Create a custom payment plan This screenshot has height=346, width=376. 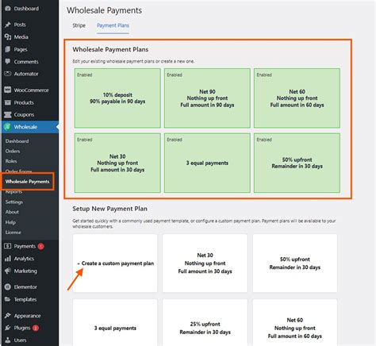click(x=115, y=263)
